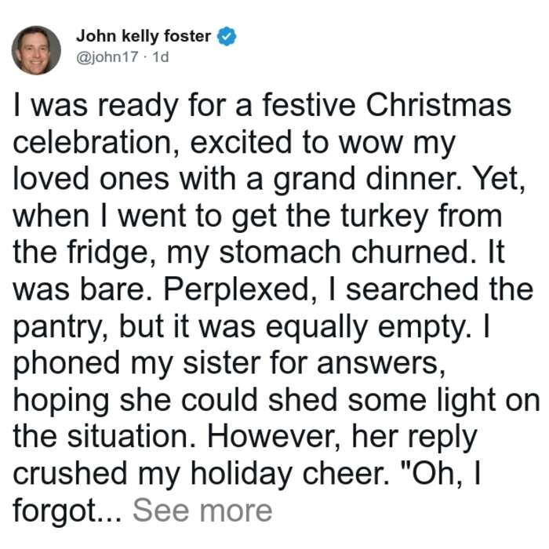The image size is (549, 549).
Task: Click the word 'Christmas' in the post
Action: point(438,105)
